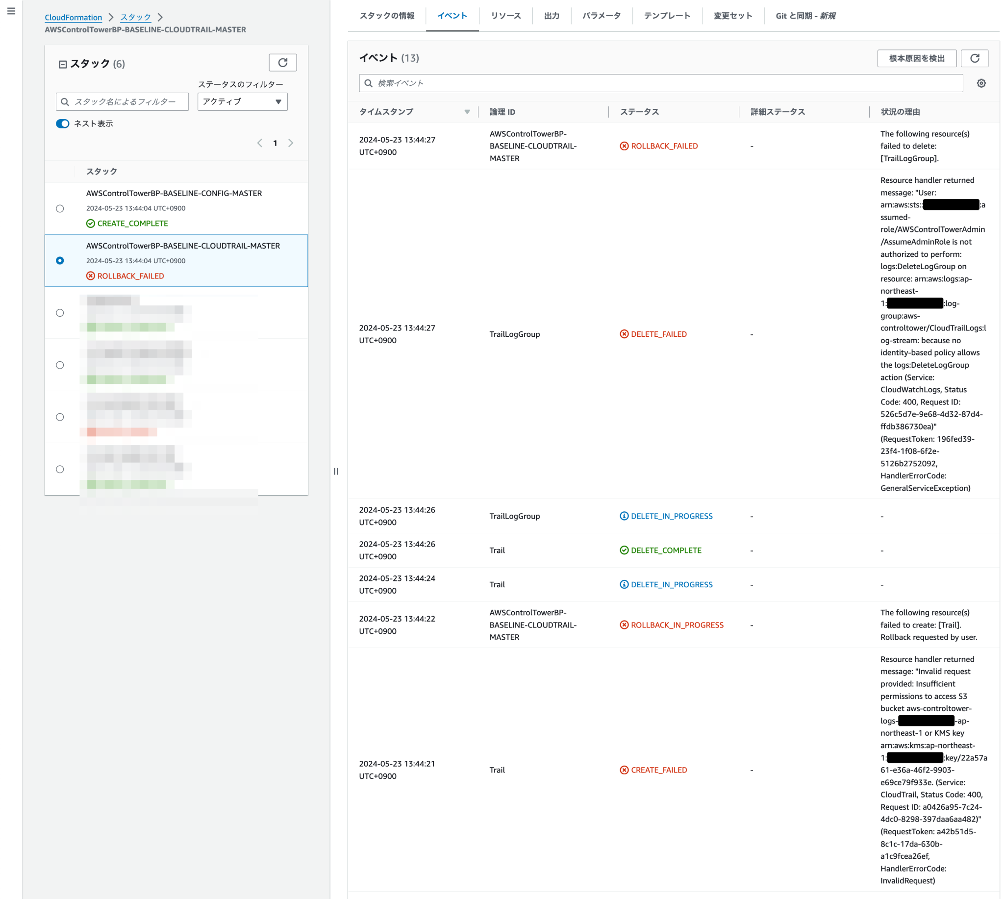Viewport: 1004px width, 899px height.
Task: Open the テンプレート tab
Action: tap(666, 15)
